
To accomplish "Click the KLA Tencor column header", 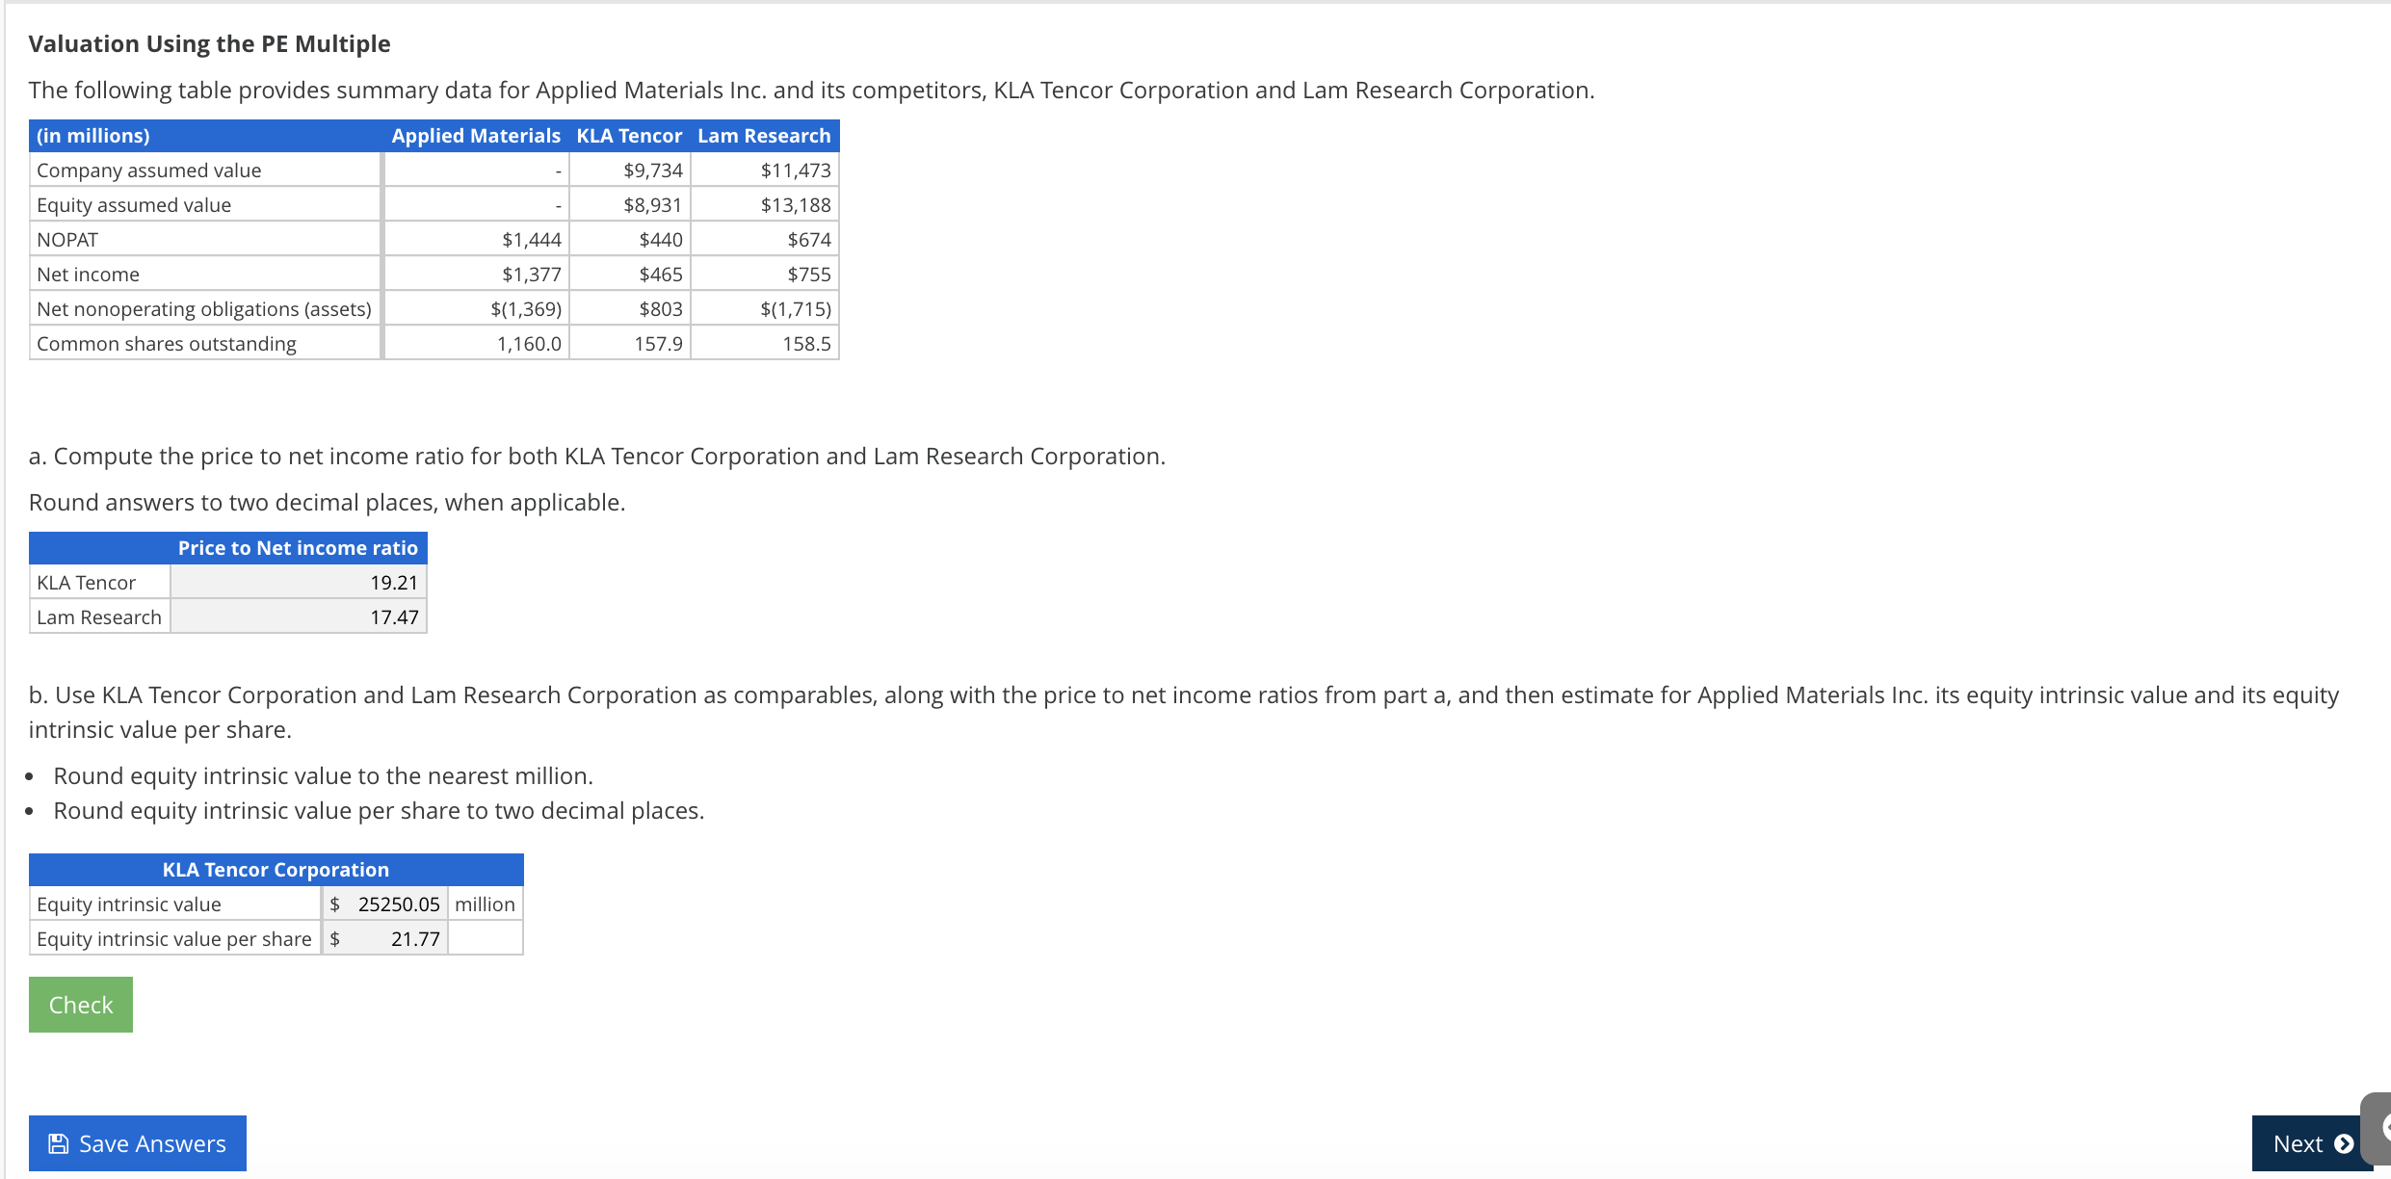I will click(628, 135).
